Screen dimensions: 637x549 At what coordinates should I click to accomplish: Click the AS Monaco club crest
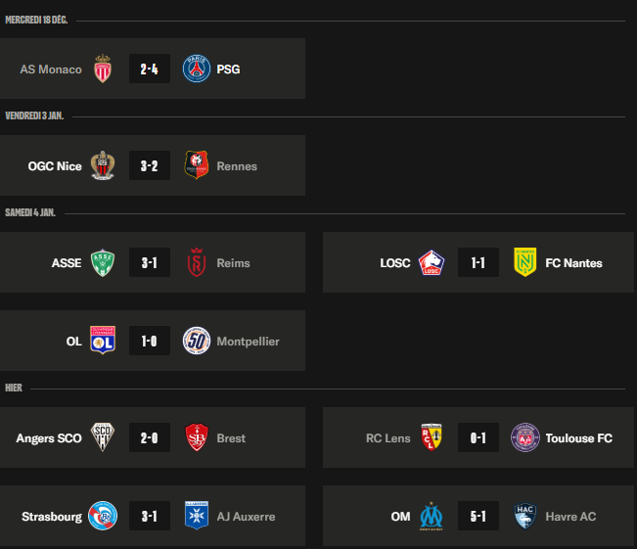(x=103, y=69)
